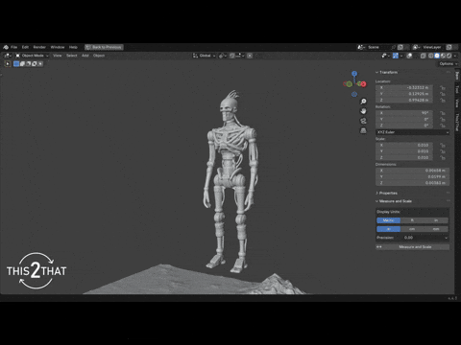Screen dimensions: 461x345
Task: Select Metric display units
Action: coord(388,220)
